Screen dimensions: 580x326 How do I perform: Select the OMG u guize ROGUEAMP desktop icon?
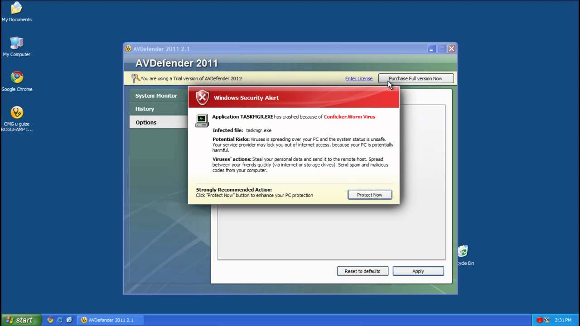coord(17,119)
